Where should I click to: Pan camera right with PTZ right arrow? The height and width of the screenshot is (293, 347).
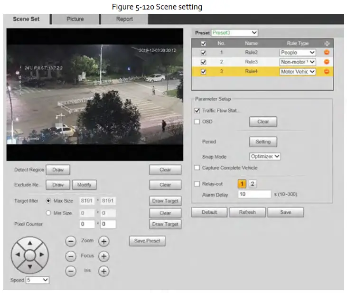(x=42, y=255)
